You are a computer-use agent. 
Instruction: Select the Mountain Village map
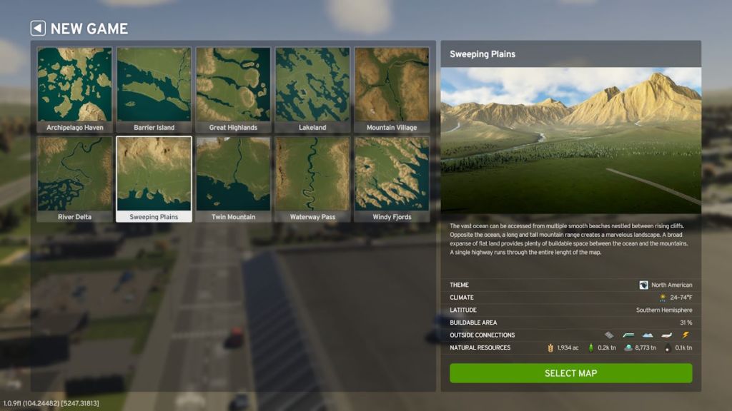[392, 86]
